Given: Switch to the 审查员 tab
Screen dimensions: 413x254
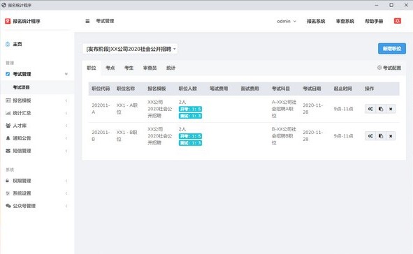Looking at the screenshot, I should tap(150, 68).
